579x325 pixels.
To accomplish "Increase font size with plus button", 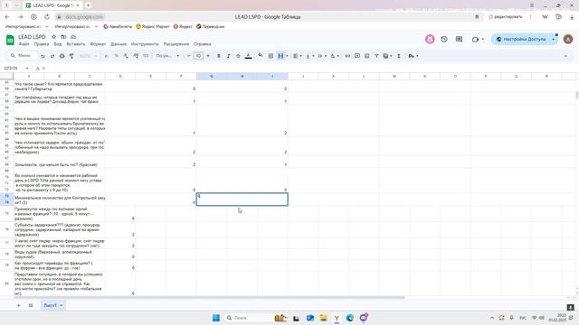I will tap(208, 56).
